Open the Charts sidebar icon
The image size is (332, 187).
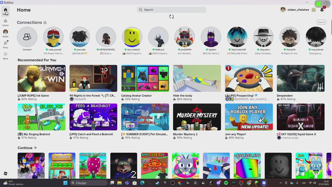[x=5, y=22]
